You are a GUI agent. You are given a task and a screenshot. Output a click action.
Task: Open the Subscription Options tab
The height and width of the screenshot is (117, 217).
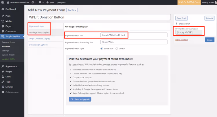click(38, 45)
